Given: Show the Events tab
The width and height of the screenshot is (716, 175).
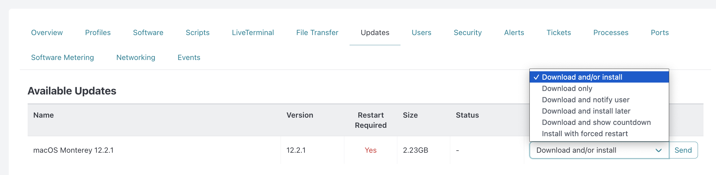Looking at the screenshot, I should click(189, 58).
